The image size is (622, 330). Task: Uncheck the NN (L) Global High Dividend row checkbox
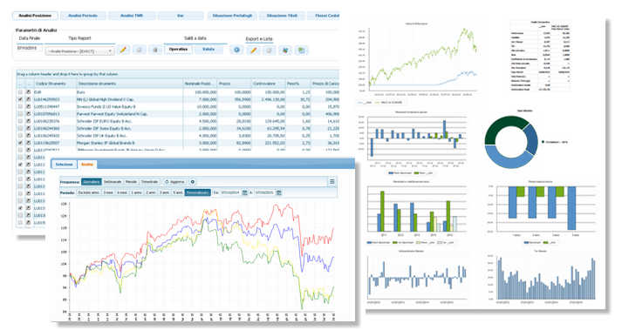pyautogui.click(x=20, y=99)
